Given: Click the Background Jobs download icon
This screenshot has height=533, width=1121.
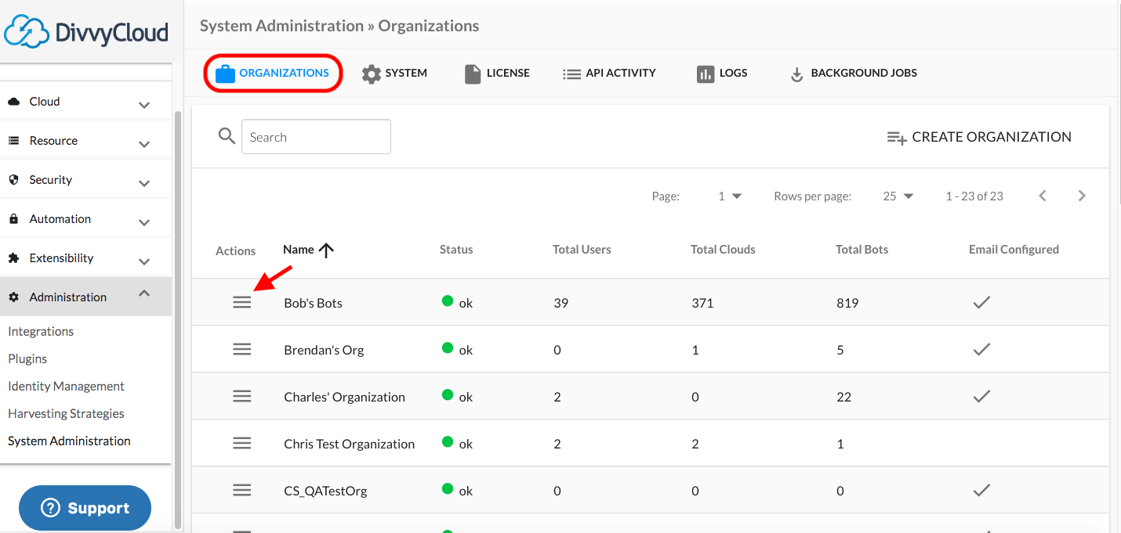Looking at the screenshot, I should (796, 74).
